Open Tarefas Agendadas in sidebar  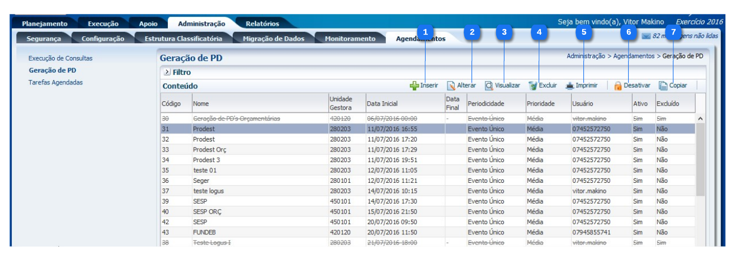coord(55,82)
